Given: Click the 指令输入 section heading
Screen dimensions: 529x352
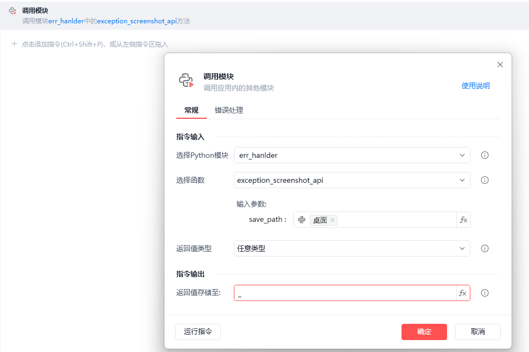Looking at the screenshot, I should [x=190, y=137].
